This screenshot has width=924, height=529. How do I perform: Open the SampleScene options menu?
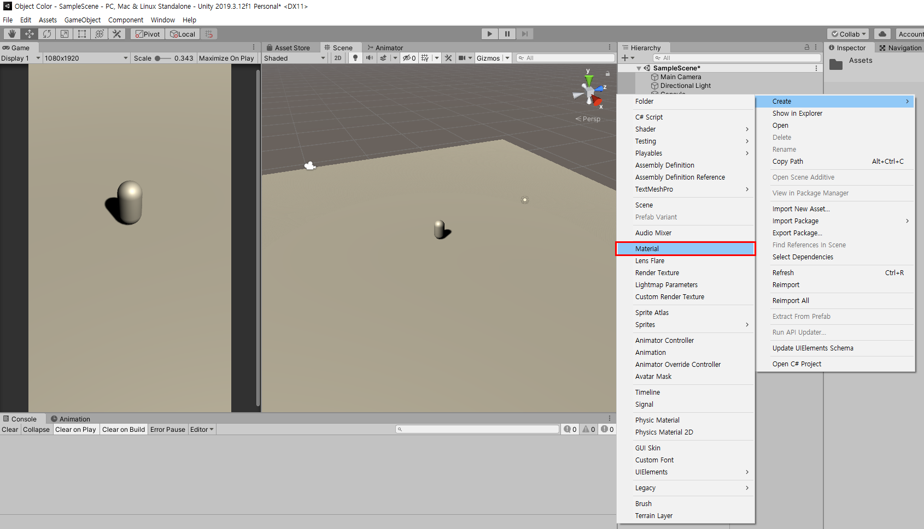click(816, 68)
